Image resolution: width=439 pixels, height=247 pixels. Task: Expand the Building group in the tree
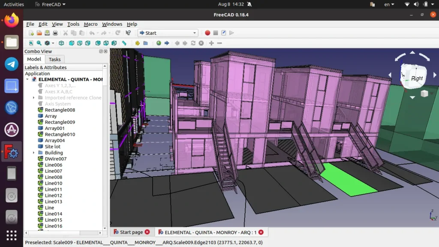click(34, 153)
